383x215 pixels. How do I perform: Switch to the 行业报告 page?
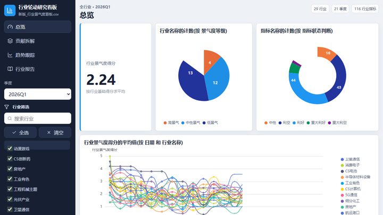pyautogui.click(x=38, y=69)
